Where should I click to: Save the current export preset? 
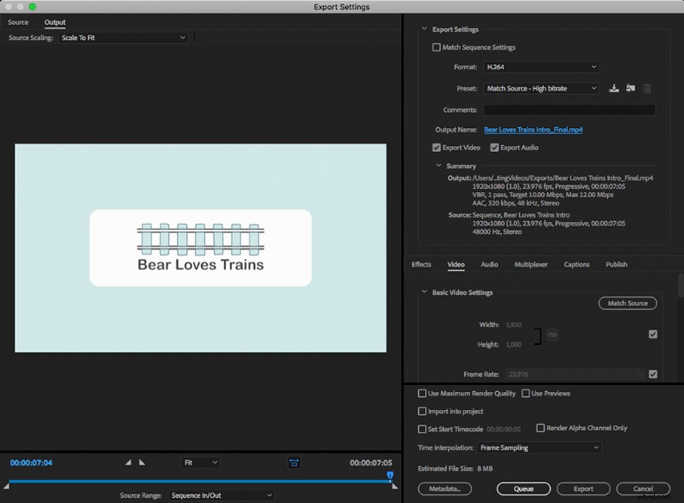[x=614, y=88]
